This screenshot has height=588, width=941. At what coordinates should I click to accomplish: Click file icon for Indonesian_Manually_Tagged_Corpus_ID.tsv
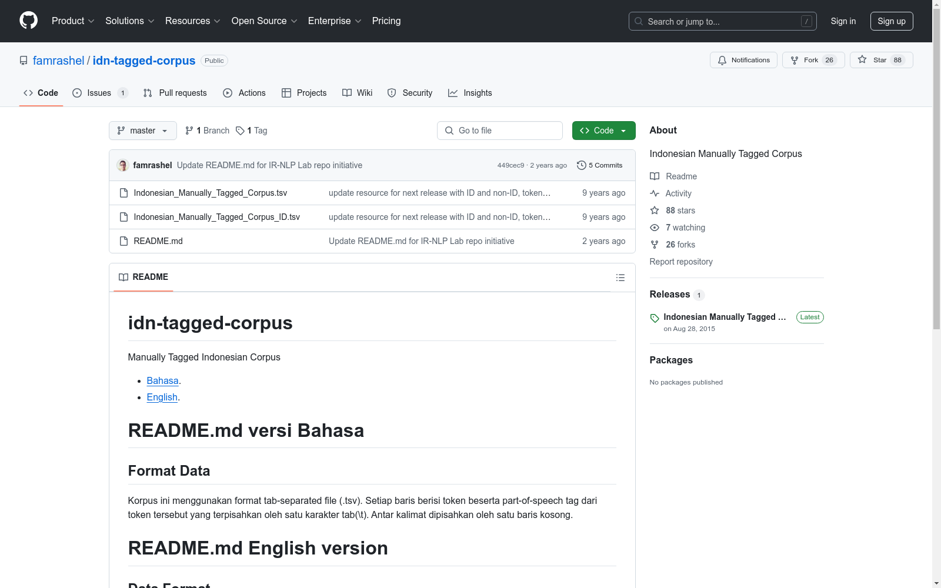(x=124, y=217)
